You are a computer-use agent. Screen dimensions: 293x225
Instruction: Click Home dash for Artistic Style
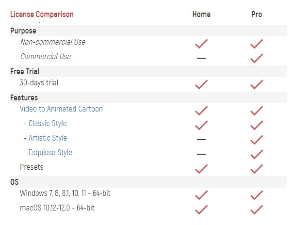[x=201, y=140]
